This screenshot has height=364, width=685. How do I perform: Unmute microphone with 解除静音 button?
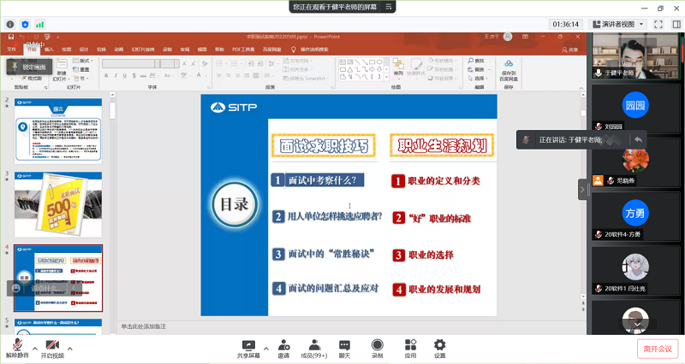(17, 347)
